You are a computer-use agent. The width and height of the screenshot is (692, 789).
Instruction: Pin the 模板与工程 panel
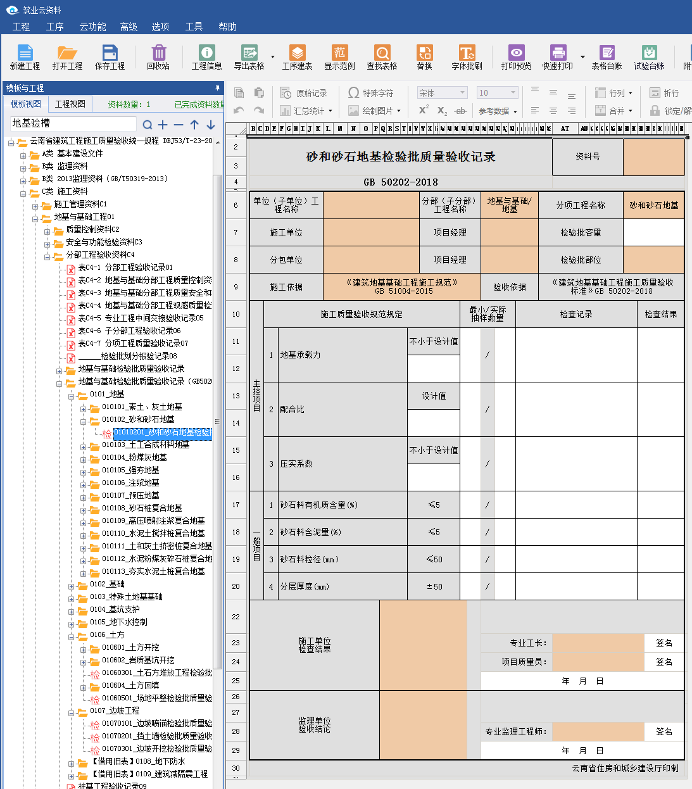(217, 88)
